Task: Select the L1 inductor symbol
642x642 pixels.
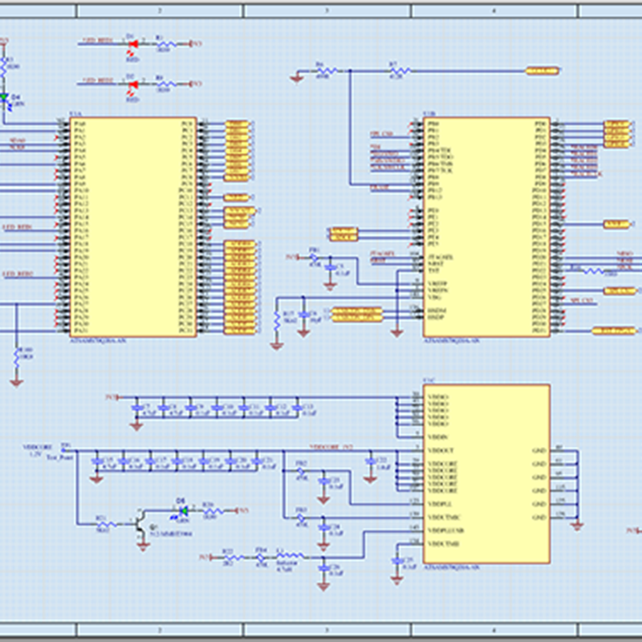Action: (290, 555)
